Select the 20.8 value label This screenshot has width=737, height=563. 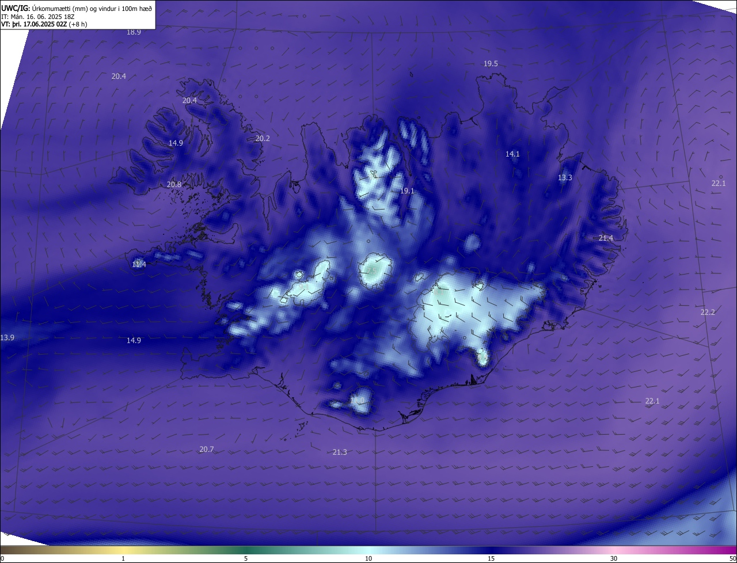tap(174, 185)
